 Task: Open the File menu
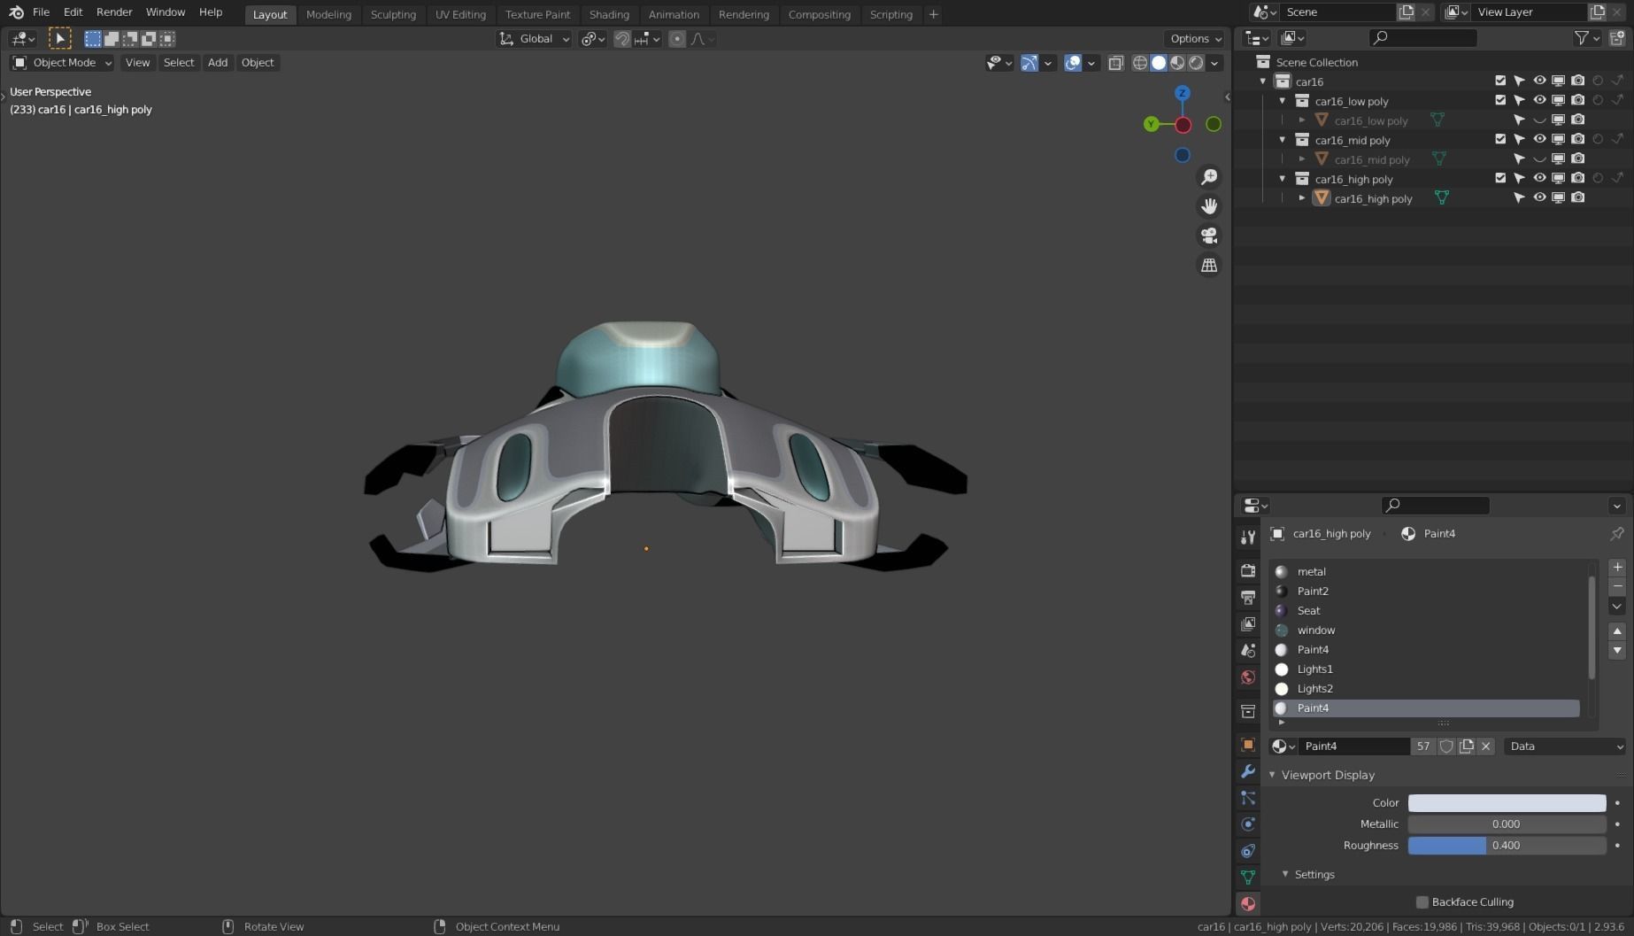(41, 12)
